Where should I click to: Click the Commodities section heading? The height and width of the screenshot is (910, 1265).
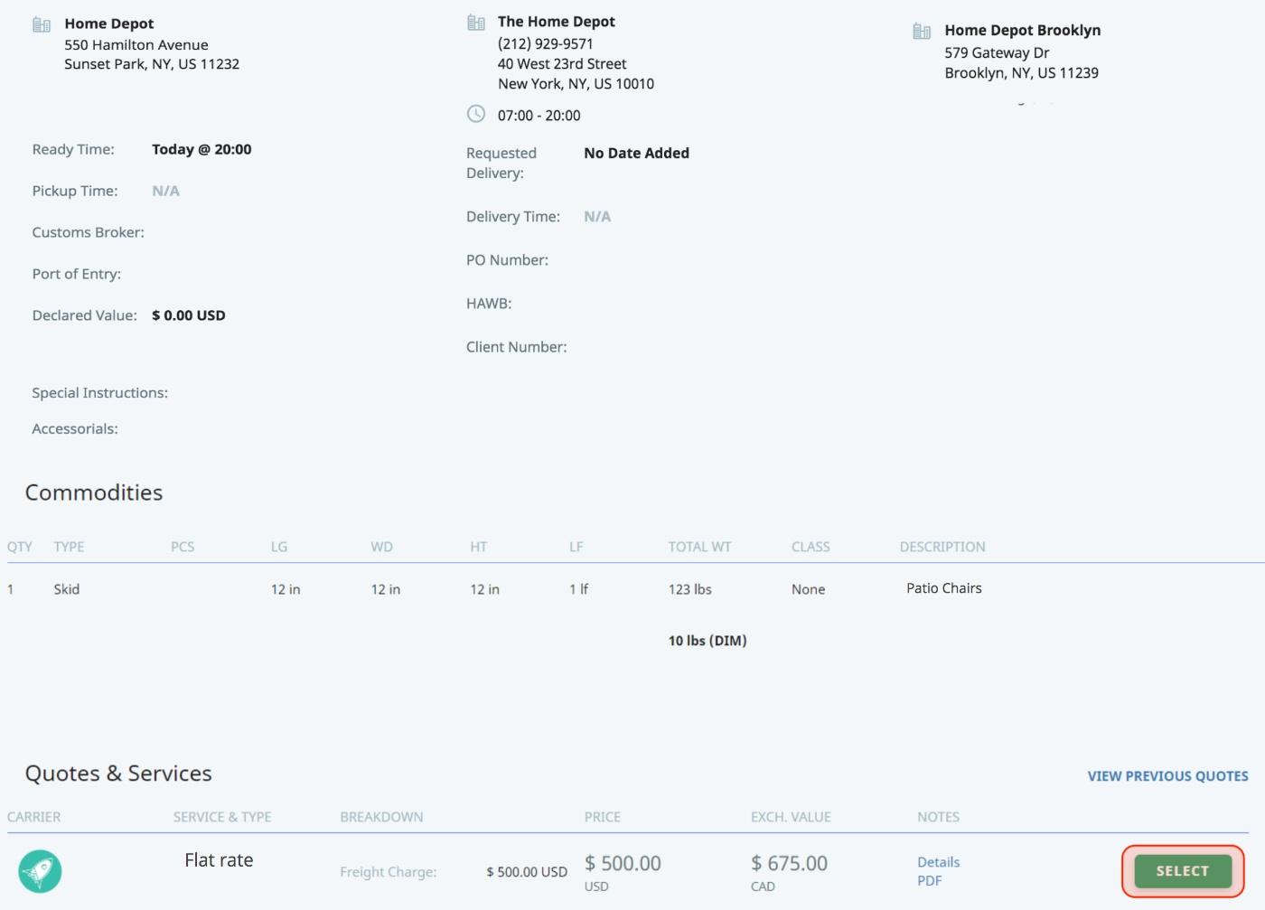point(94,493)
